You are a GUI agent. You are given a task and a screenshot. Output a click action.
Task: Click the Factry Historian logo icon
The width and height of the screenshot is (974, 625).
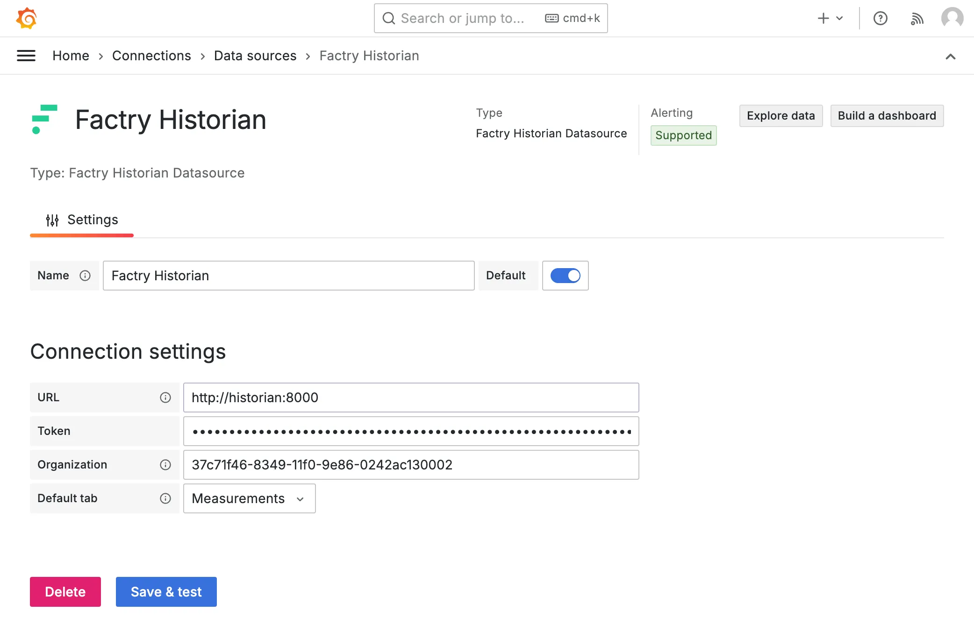[x=44, y=119]
